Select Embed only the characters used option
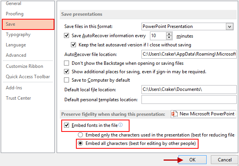 80,135
